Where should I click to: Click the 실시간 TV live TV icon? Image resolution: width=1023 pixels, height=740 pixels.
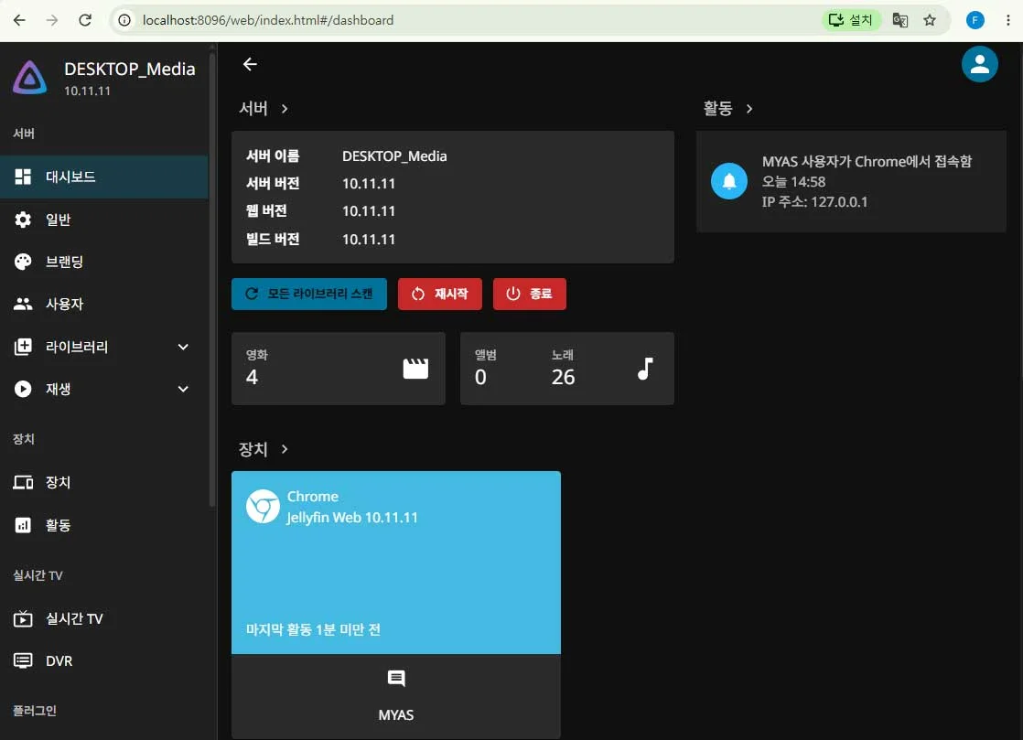tap(23, 618)
